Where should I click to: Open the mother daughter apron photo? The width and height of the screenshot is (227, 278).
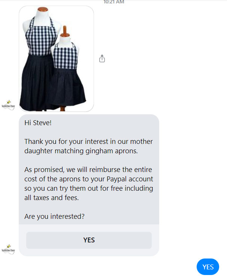click(x=56, y=59)
